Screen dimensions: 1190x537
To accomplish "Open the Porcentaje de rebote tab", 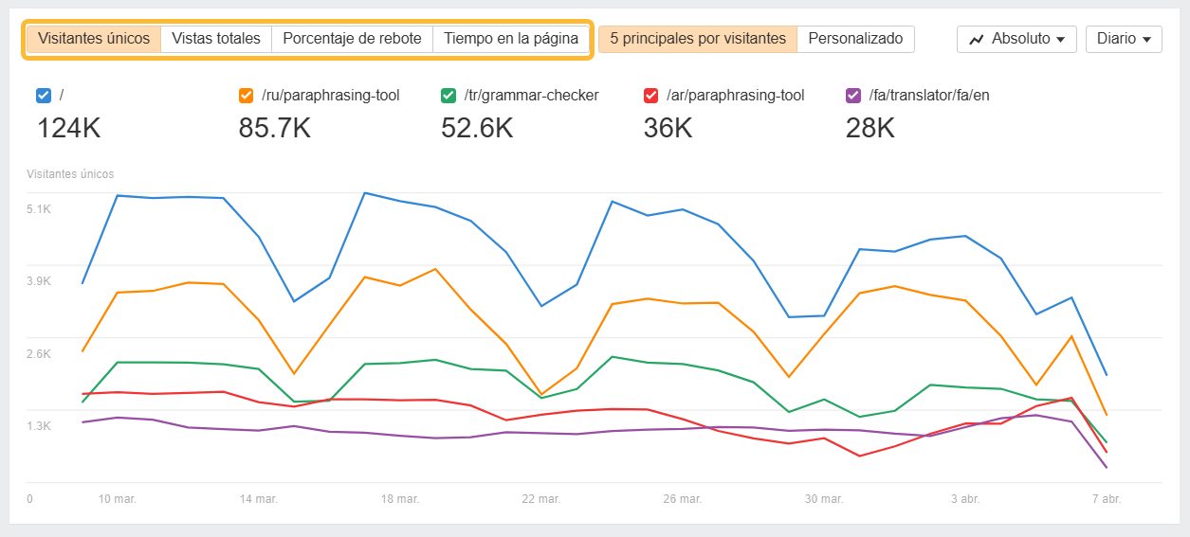I will click(x=352, y=39).
